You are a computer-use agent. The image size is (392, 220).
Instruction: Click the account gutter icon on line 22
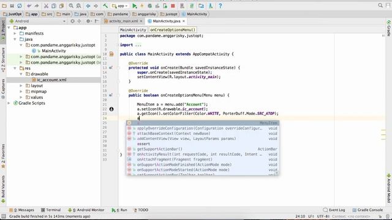pyautogui.click(x=111, y=109)
